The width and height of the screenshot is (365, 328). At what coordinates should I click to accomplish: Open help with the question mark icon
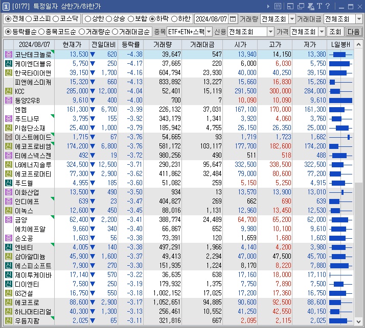point(328,6)
